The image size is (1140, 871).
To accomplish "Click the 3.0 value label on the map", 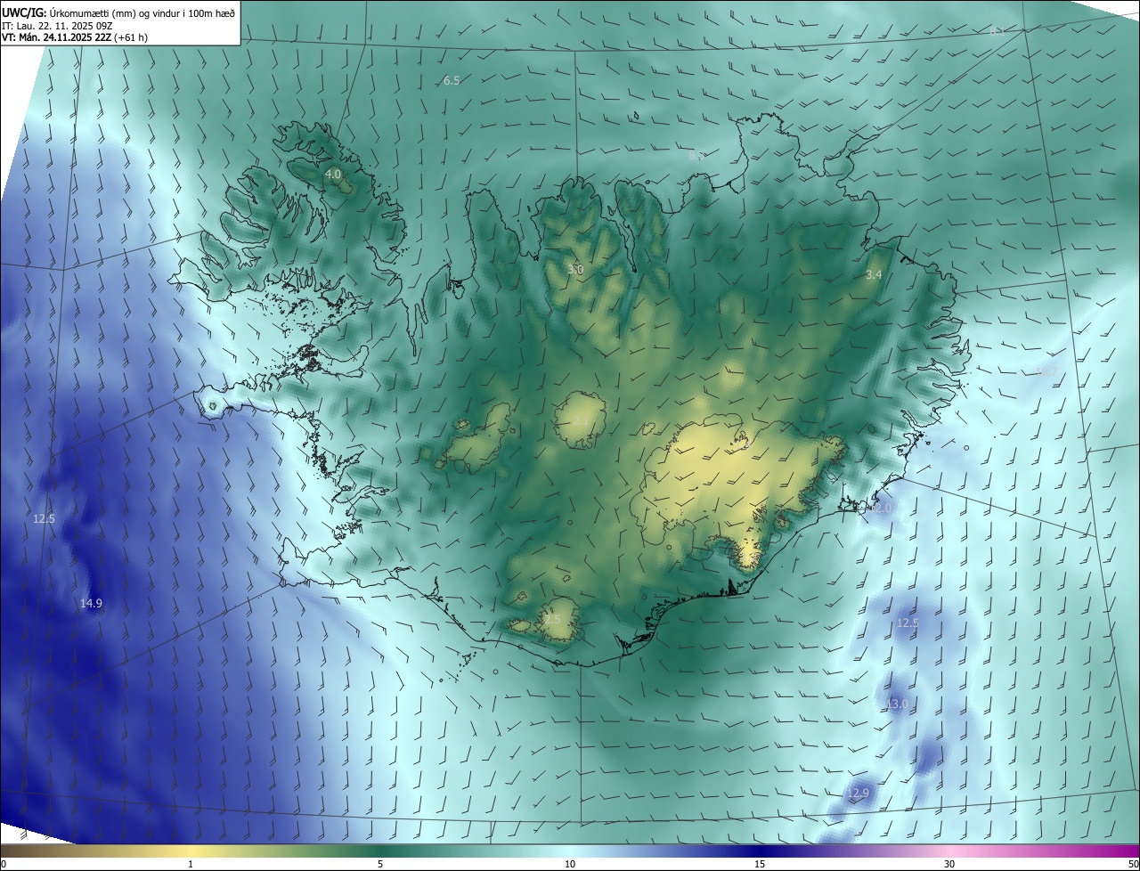I will click(x=575, y=269).
